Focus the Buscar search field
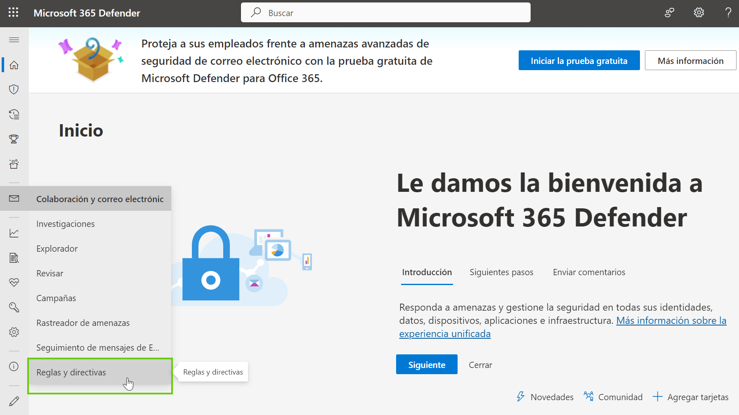 pyautogui.click(x=386, y=12)
